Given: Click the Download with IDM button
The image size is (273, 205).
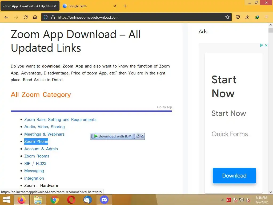Looking at the screenshot, I should point(113,136).
